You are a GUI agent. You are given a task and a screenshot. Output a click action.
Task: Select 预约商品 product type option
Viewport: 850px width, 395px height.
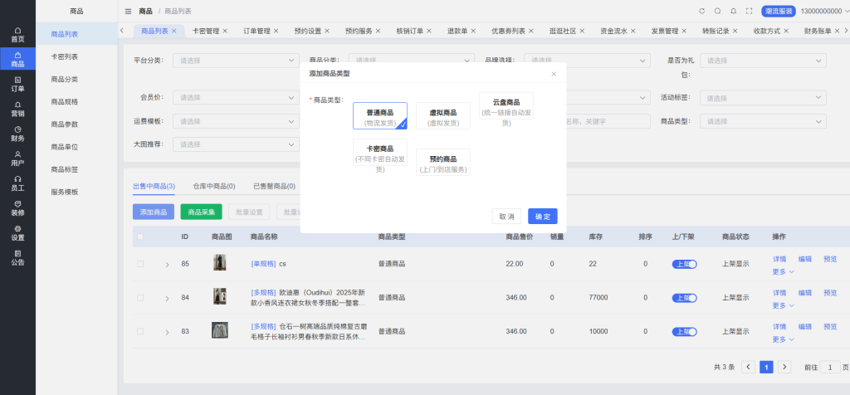point(443,162)
